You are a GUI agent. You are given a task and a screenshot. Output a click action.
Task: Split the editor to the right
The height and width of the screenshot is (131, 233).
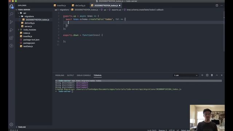click(x=217, y=5)
